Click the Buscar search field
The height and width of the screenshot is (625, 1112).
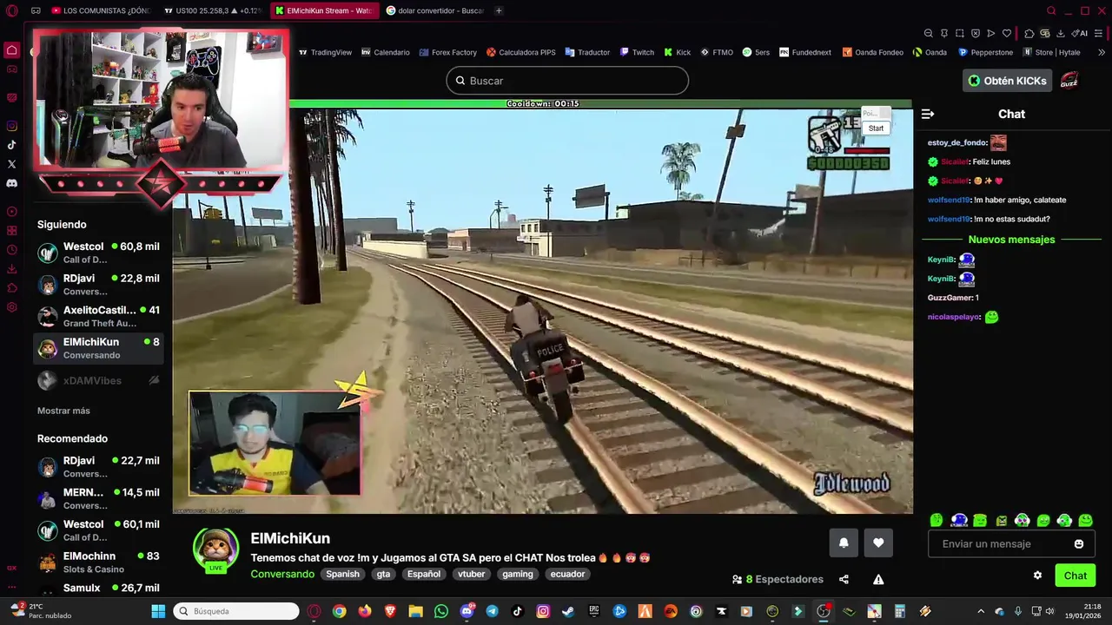click(567, 81)
